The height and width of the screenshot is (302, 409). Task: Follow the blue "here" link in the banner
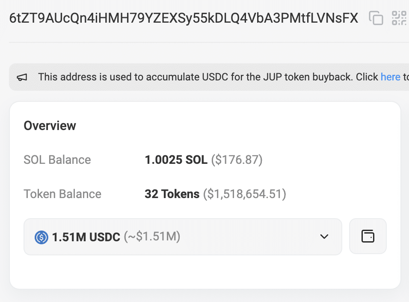pyautogui.click(x=390, y=77)
